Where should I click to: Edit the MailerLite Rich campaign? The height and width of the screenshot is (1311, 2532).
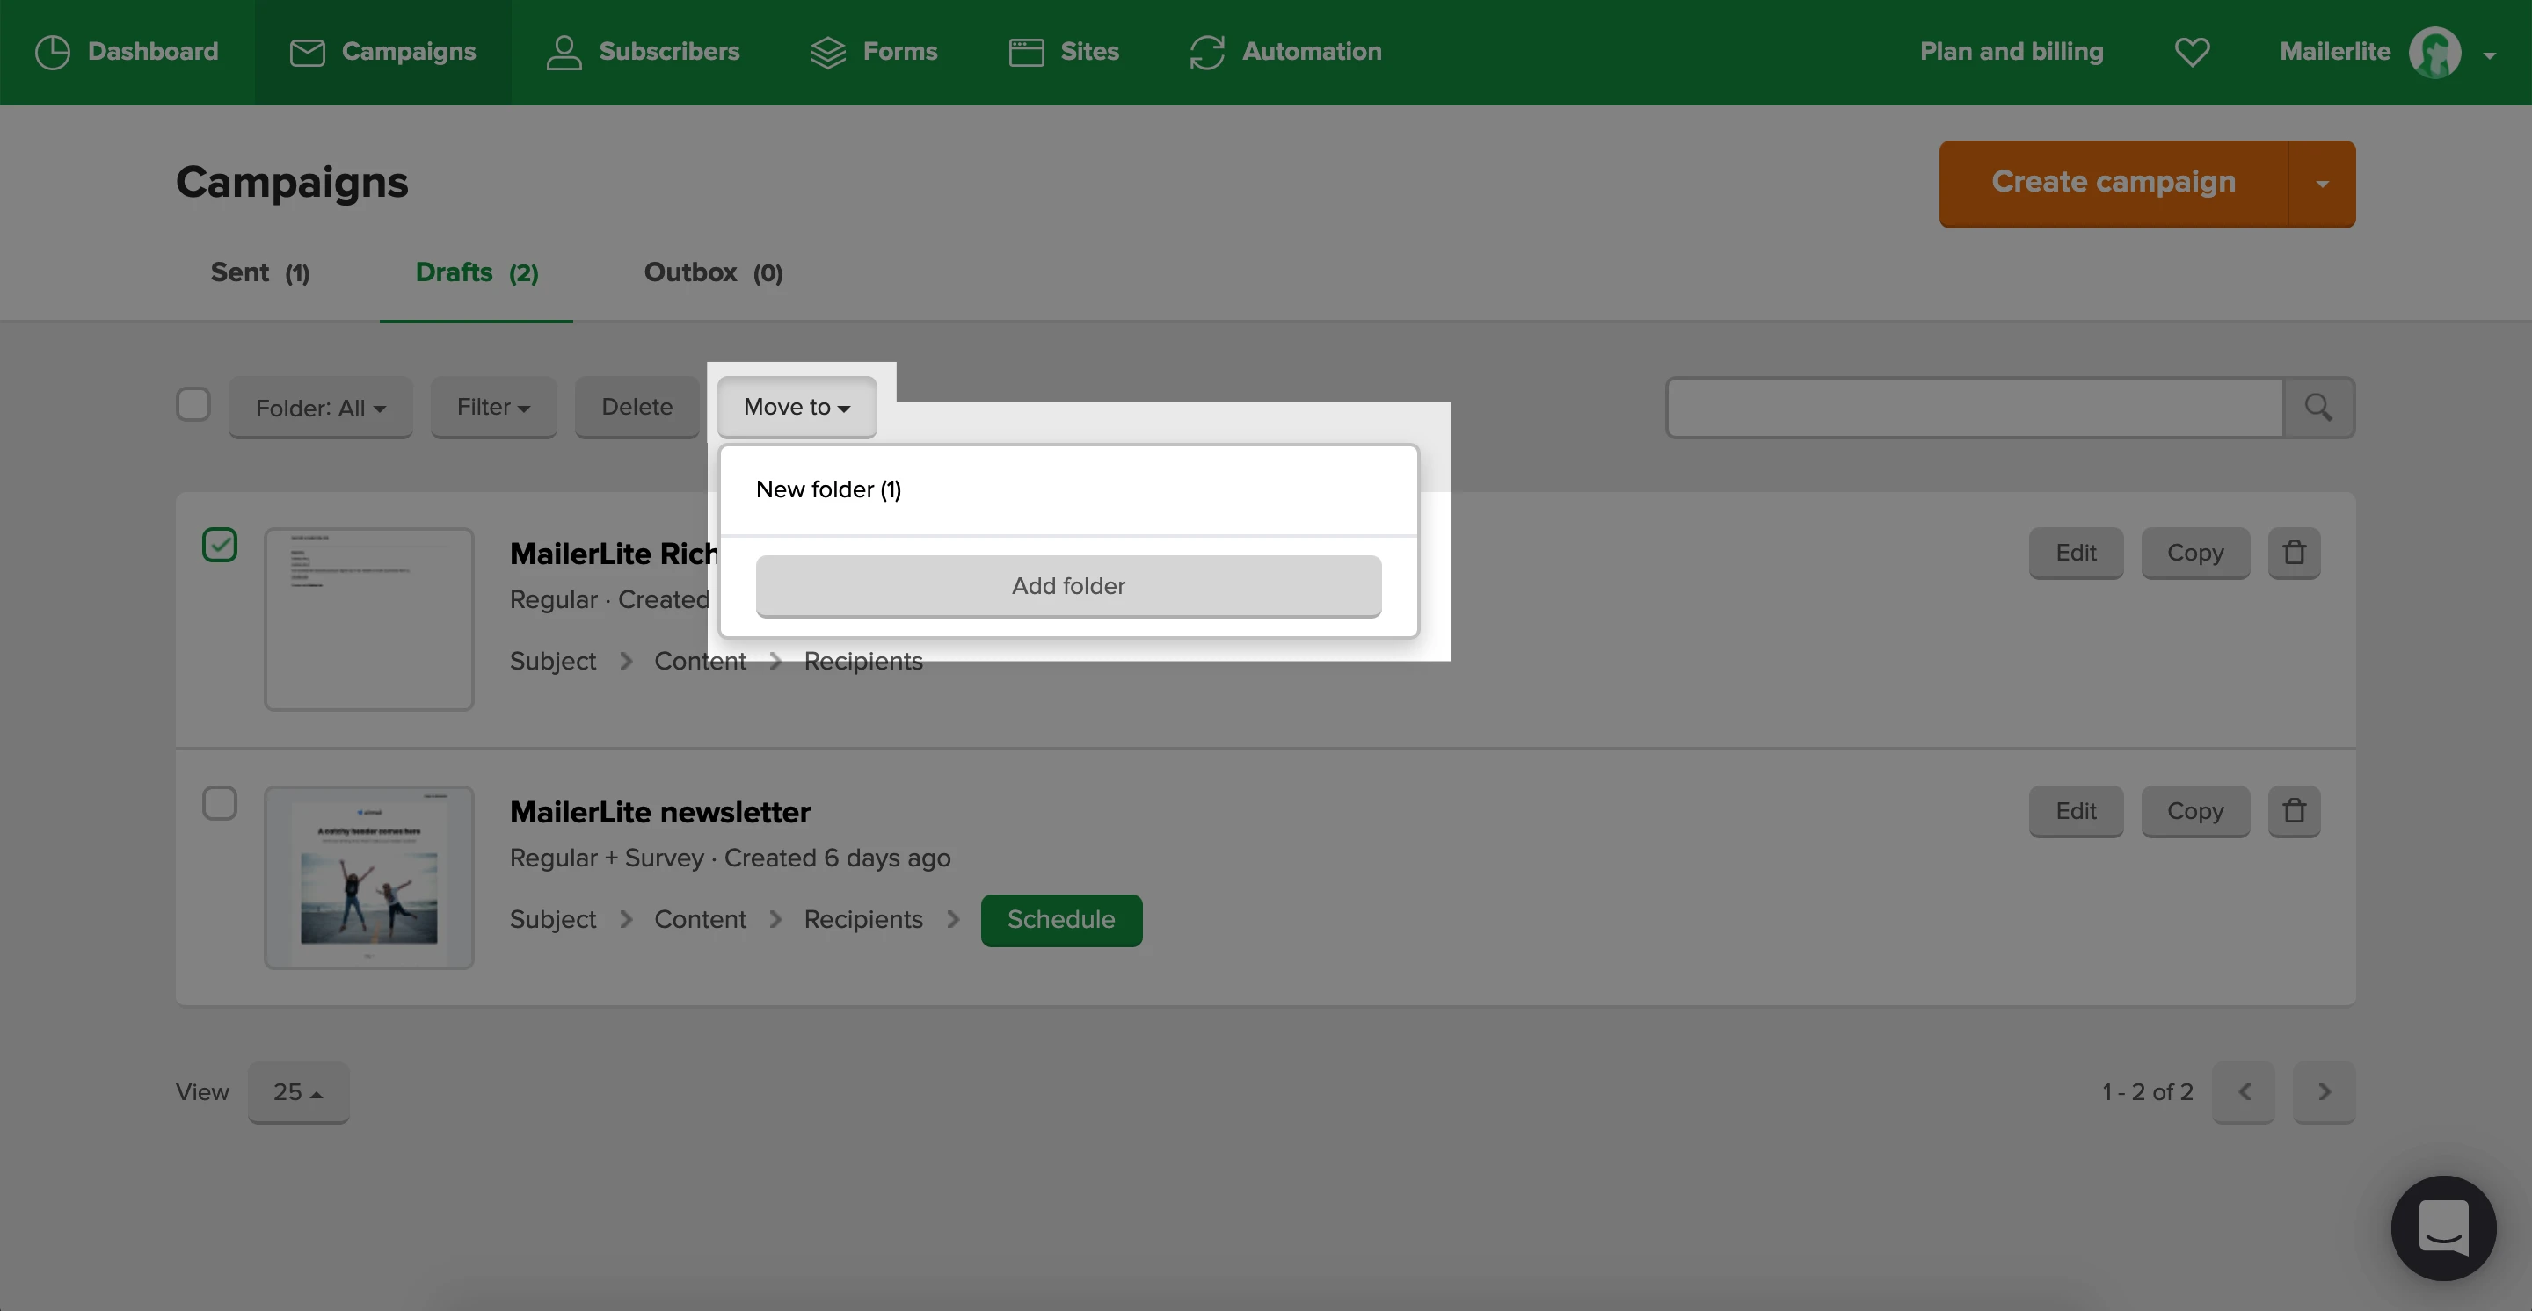[2076, 553]
